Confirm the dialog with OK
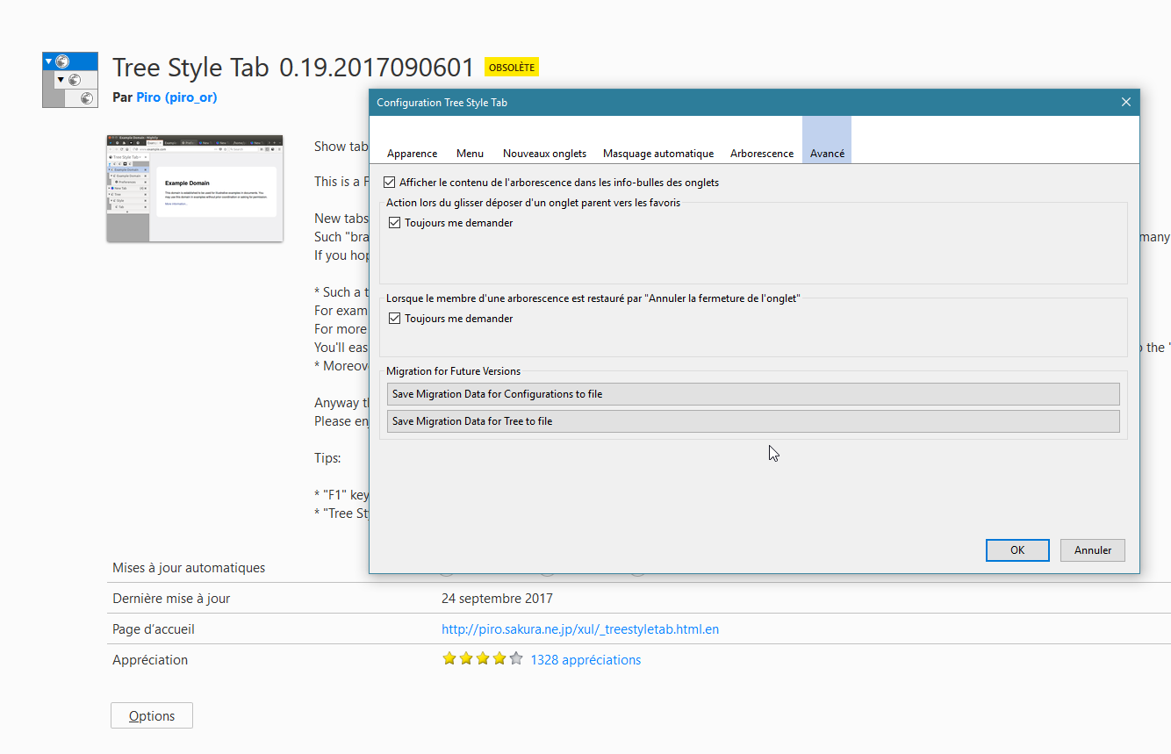The image size is (1171, 754). pyautogui.click(x=1017, y=550)
